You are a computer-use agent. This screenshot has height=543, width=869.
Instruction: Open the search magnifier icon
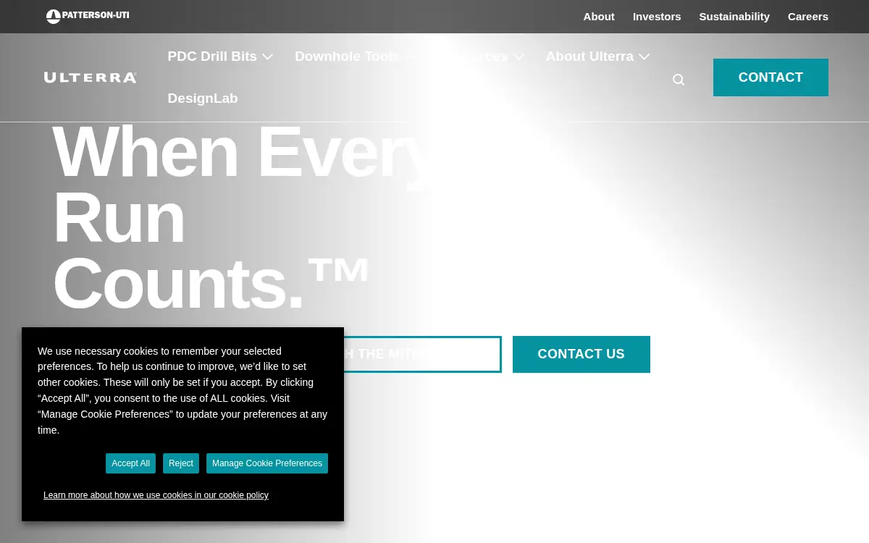click(679, 80)
